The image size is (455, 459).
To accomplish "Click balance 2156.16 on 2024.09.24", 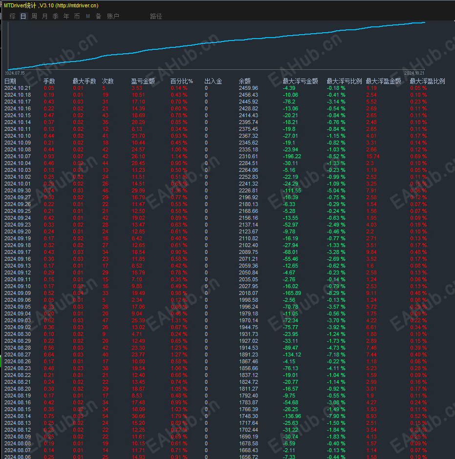I will [248, 218].
